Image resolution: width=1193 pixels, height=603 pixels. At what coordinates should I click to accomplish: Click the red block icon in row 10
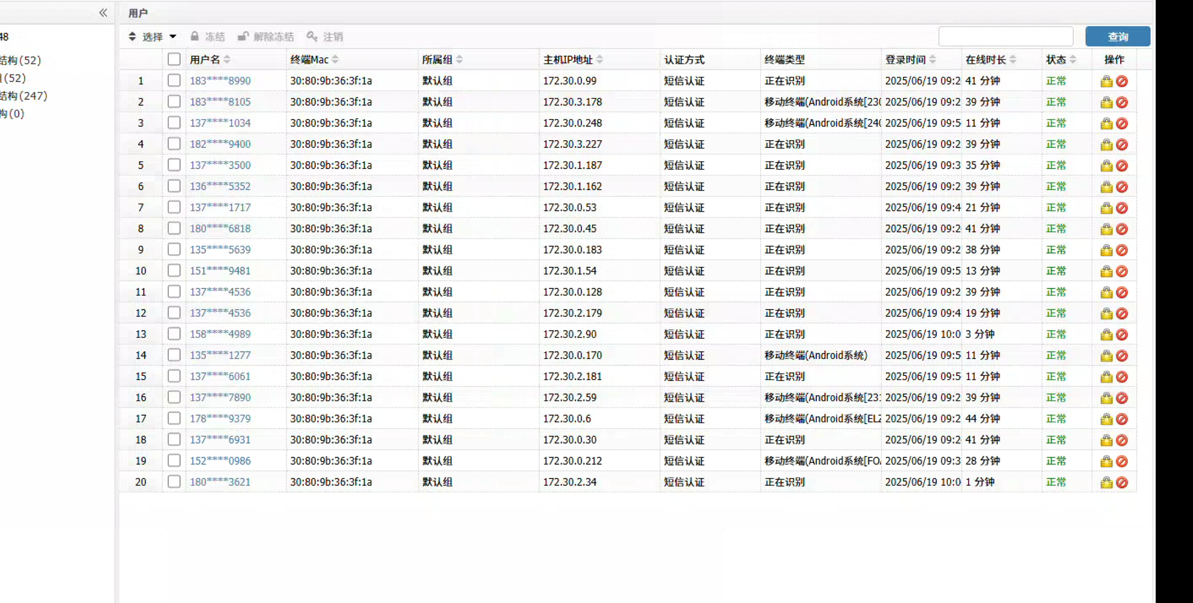1122,271
